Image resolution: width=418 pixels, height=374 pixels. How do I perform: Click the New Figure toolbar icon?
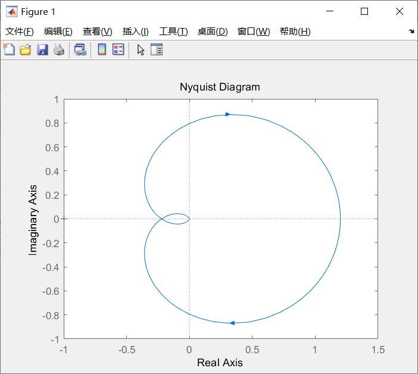pos(9,49)
